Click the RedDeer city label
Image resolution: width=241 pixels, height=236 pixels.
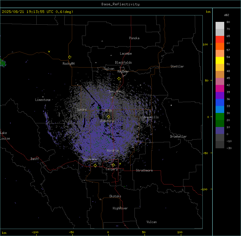click(x=123, y=71)
